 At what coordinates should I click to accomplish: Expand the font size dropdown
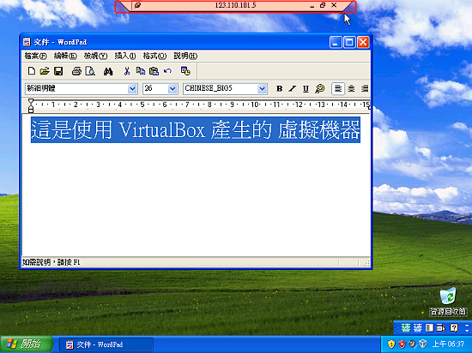point(172,88)
